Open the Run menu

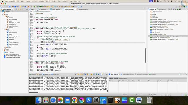(59, 1)
